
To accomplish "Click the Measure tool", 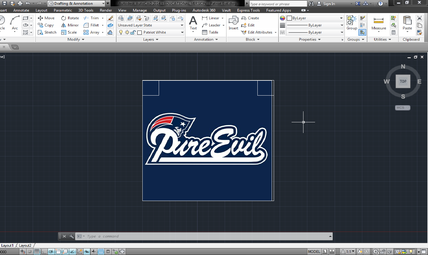I will pyautogui.click(x=379, y=23).
